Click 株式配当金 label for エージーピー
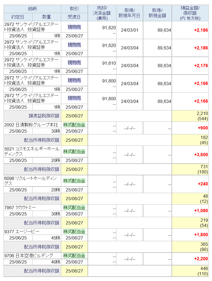The image size is (212, 281). pyautogui.click(x=74, y=232)
